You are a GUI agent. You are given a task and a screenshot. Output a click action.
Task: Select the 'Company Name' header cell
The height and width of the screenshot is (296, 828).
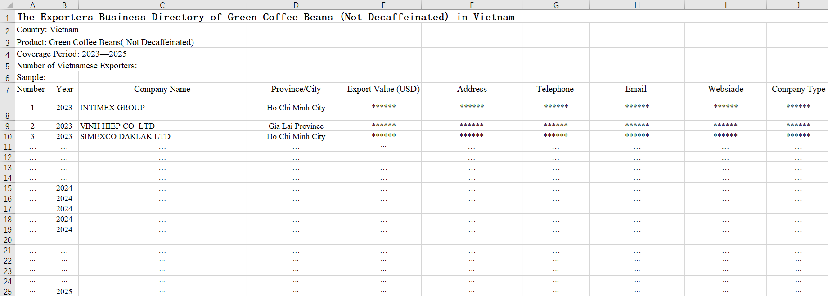(162, 89)
